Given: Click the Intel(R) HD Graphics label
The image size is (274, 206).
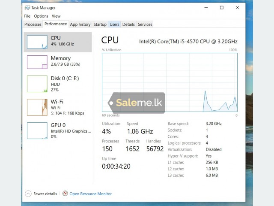Looking at the screenshot, I should pyautogui.click(x=71, y=131).
